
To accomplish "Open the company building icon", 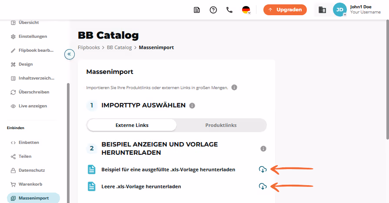I will coord(322,10).
